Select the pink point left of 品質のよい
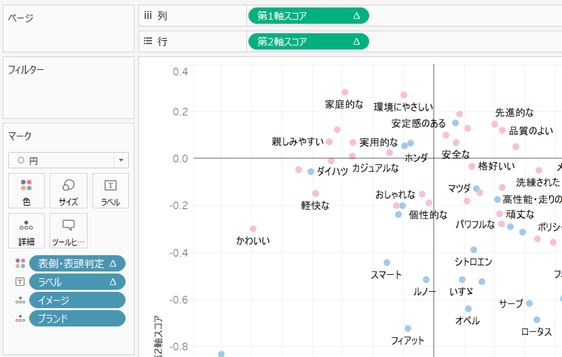562x357 pixels. point(502,130)
